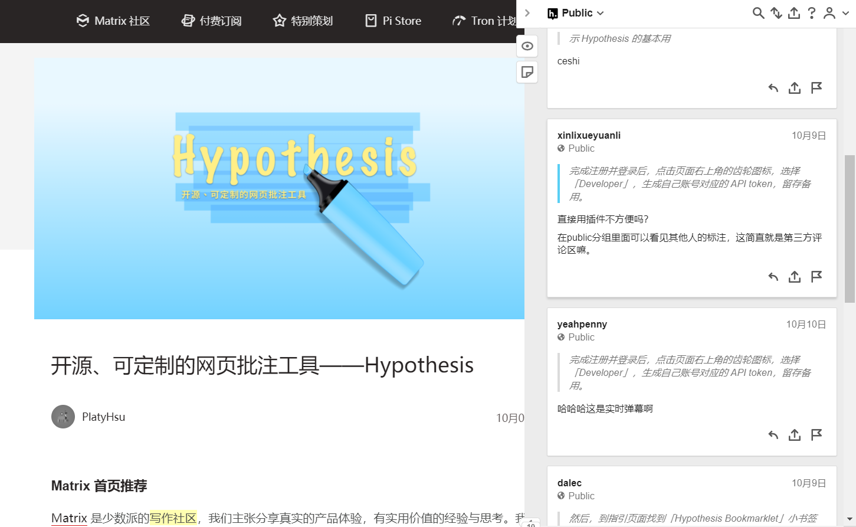This screenshot has width=856, height=527.
Task: Click the article title 开源、可定制的网页批注工具
Action: [262, 365]
